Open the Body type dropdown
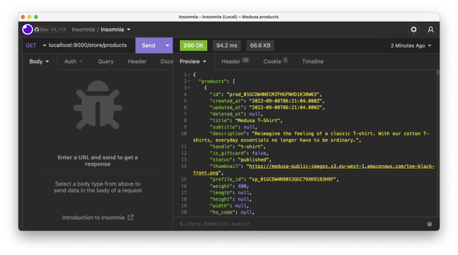The width and height of the screenshot is (458, 255). click(39, 61)
